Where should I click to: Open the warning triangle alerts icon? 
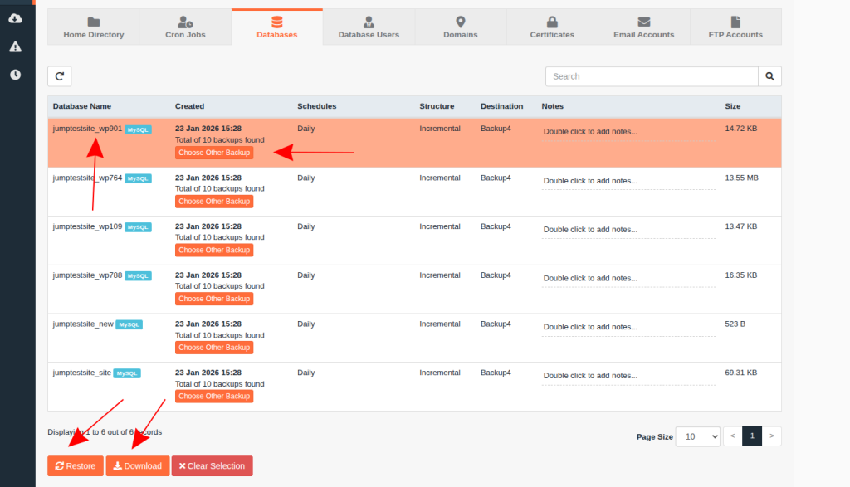tap(16, 47)
